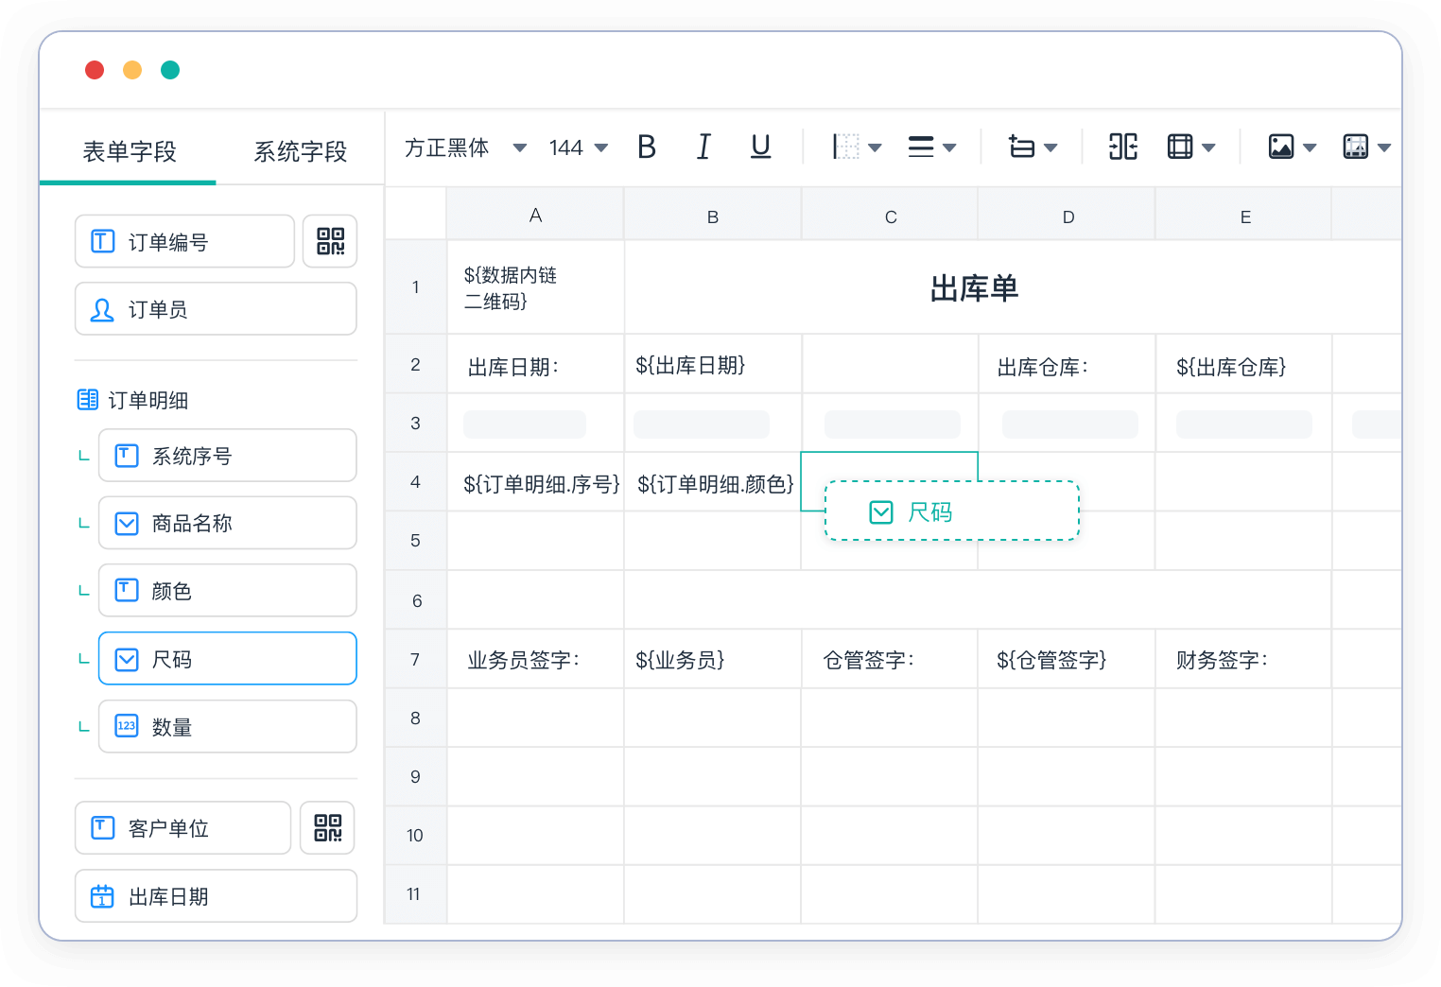The height and width of the screenshot is (987, 1441).
Task: Open the 方正黑体 font dropdown
Action: [464, 147]
